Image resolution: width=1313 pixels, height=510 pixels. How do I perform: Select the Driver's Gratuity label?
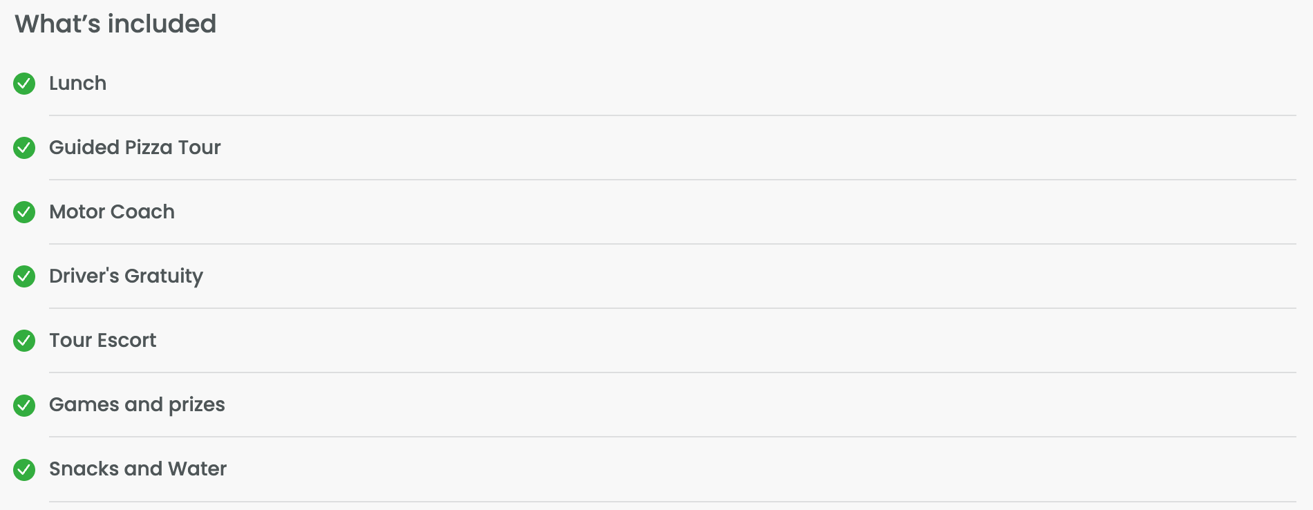[126, 276]
